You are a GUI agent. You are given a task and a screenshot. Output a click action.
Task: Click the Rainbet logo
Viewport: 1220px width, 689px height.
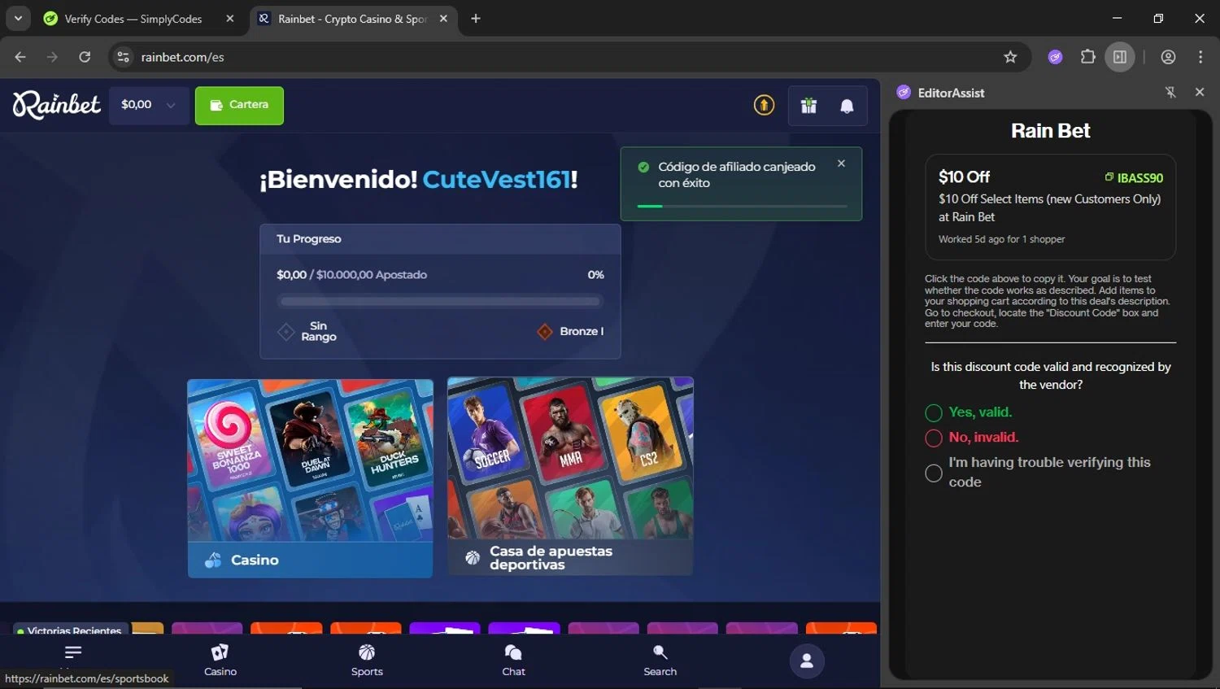click(56, 105)
